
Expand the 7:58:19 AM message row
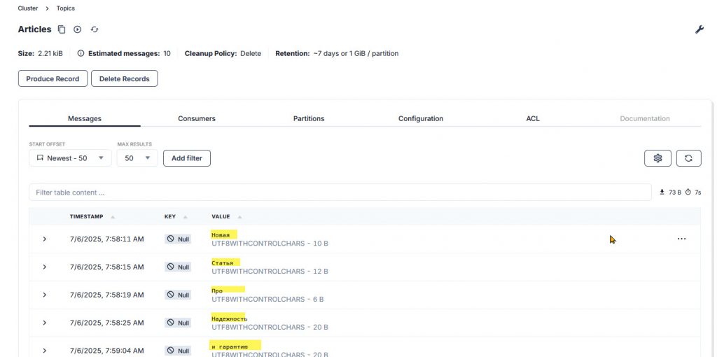tap(45, 295)
